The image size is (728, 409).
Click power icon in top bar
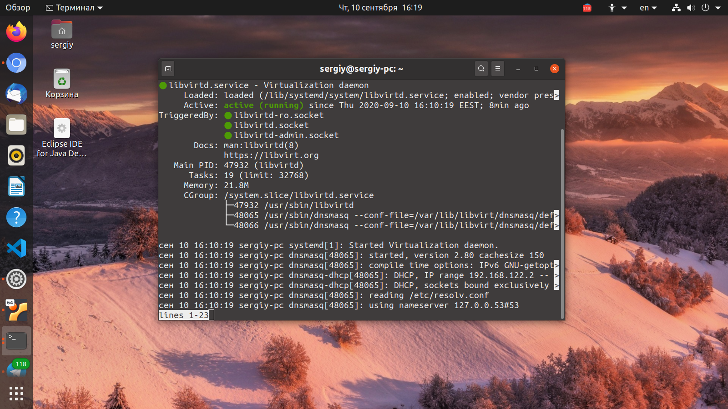[x=705, y=8]
